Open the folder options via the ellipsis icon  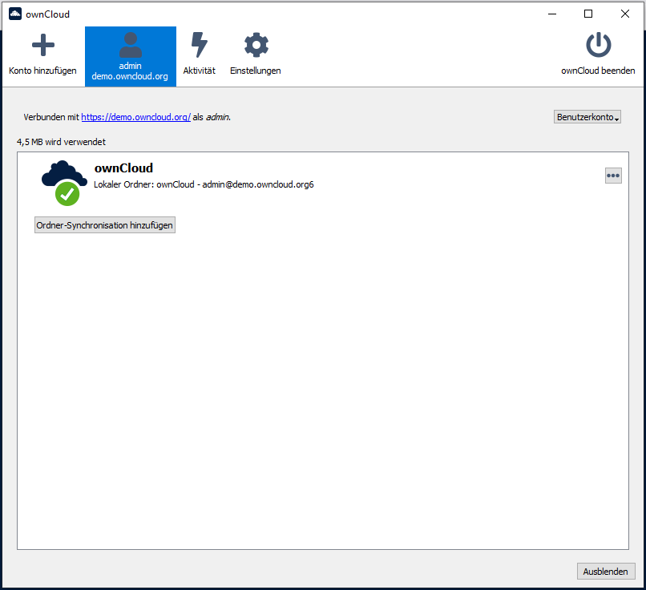[613, 175]
